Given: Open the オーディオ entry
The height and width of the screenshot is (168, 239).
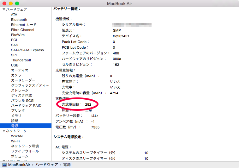Looking at the screenshot, I should click(x=20, y=70).
